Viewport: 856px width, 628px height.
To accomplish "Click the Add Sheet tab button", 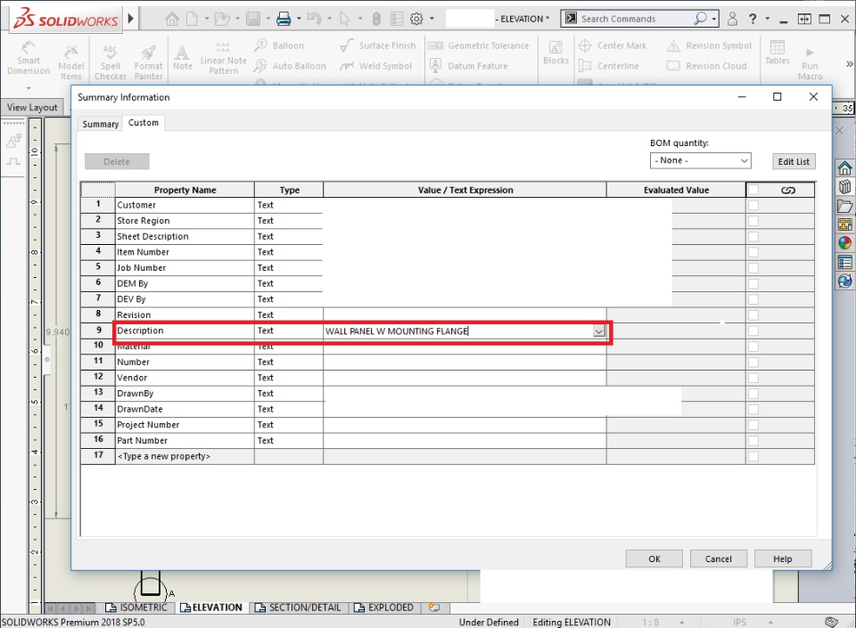I will 434,608.
